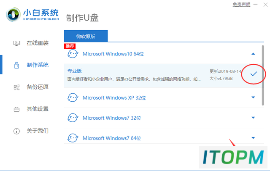Toggle the 专业版 selection checkmark
Image resolution: width=270 pixels, height=171 pixels.
pyautogui.click(x=254, y=74)
